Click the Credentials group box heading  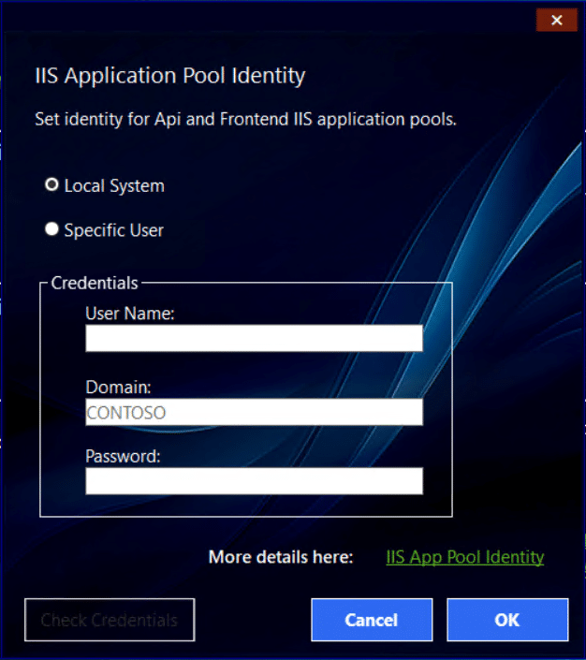coord(95,283)
